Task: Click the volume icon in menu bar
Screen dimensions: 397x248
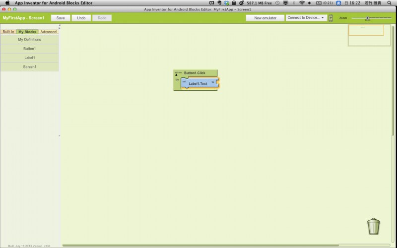Action: tap(309, 3)
